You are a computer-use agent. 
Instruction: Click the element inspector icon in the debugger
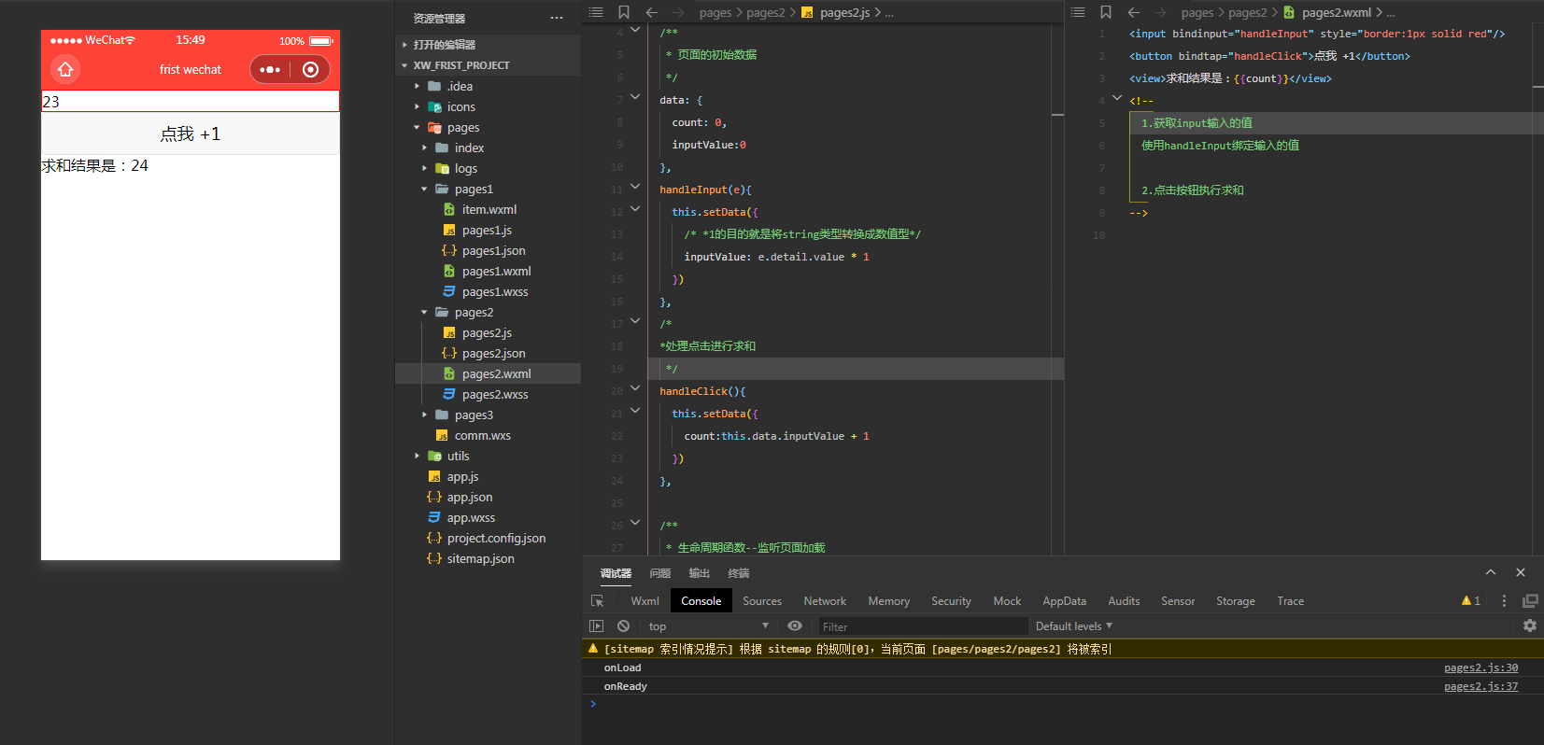pos(598,601)
